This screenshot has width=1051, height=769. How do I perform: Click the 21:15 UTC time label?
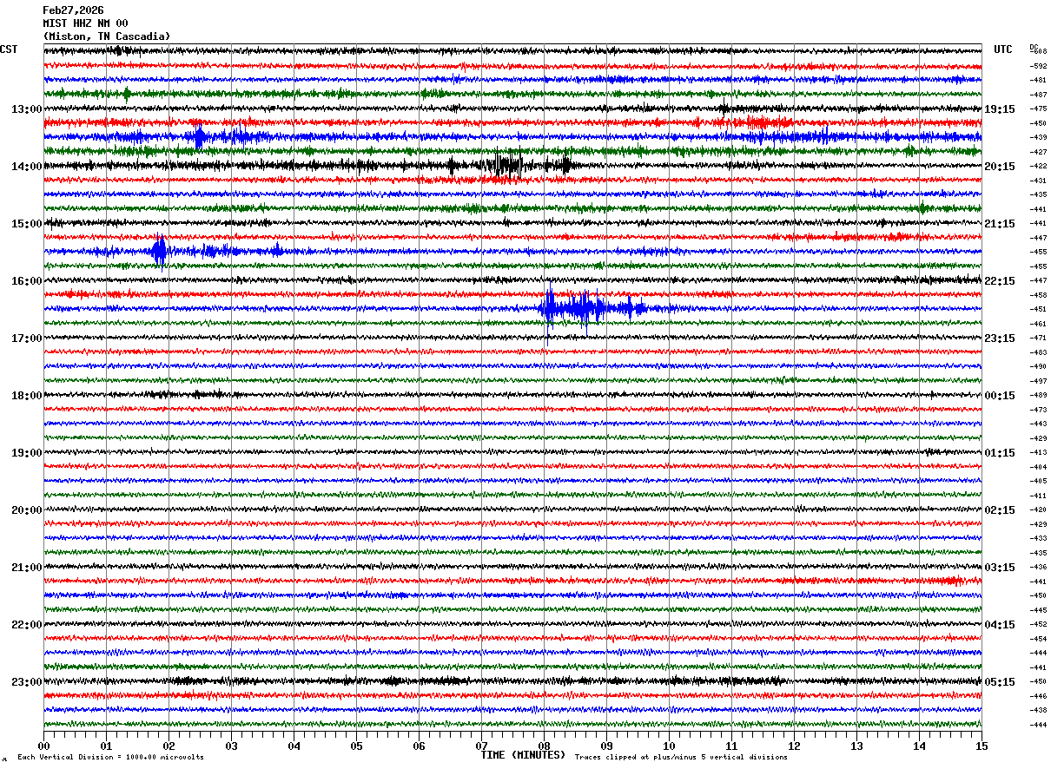pos(1000,224)
